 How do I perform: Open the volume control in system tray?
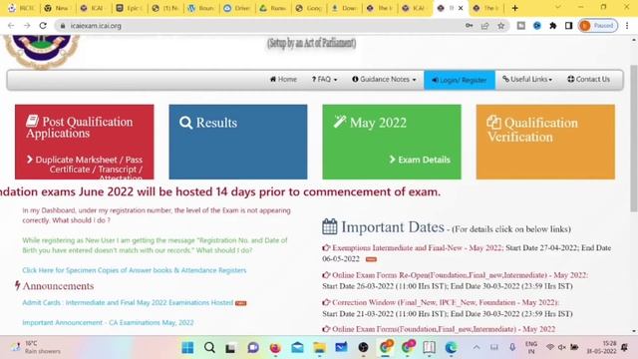[x=562, y=347]
